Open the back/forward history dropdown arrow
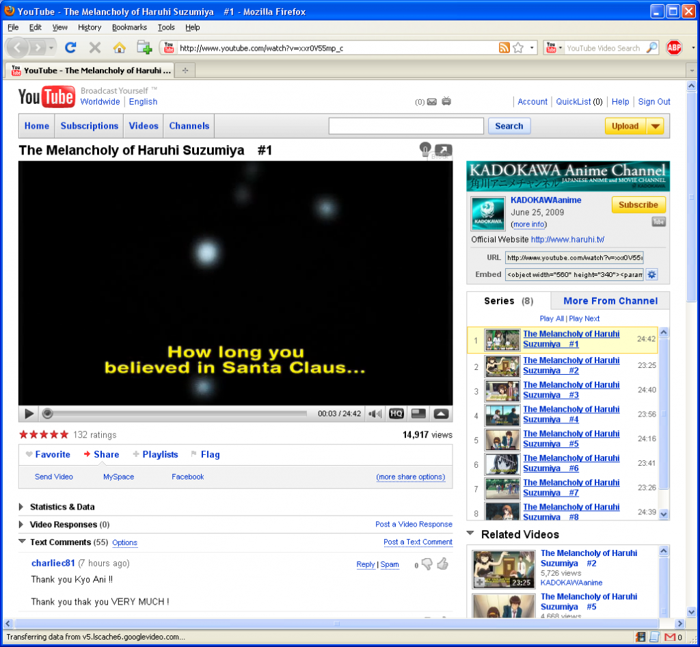This screenshot has width=700, height=647. click(x=51, y=48)
